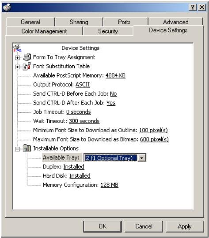Click the '0 seconds' Job Timeout value

coord(79,112)
